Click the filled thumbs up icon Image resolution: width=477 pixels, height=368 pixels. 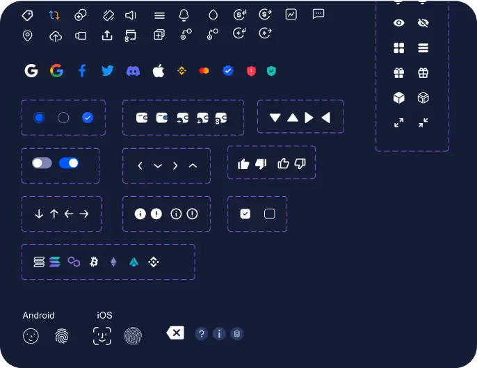click(x=243, y=163)
